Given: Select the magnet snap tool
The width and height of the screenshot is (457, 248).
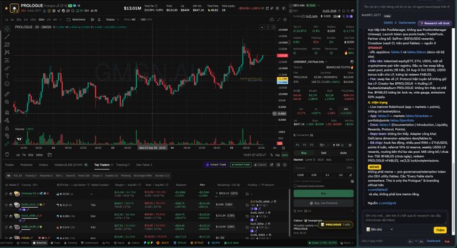Looking at the screenshot, I should (x=7, y=112).
